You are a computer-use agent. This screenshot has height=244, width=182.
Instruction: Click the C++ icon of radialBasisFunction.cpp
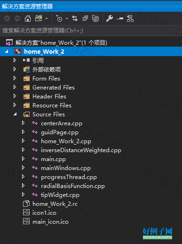pos(35,186)
